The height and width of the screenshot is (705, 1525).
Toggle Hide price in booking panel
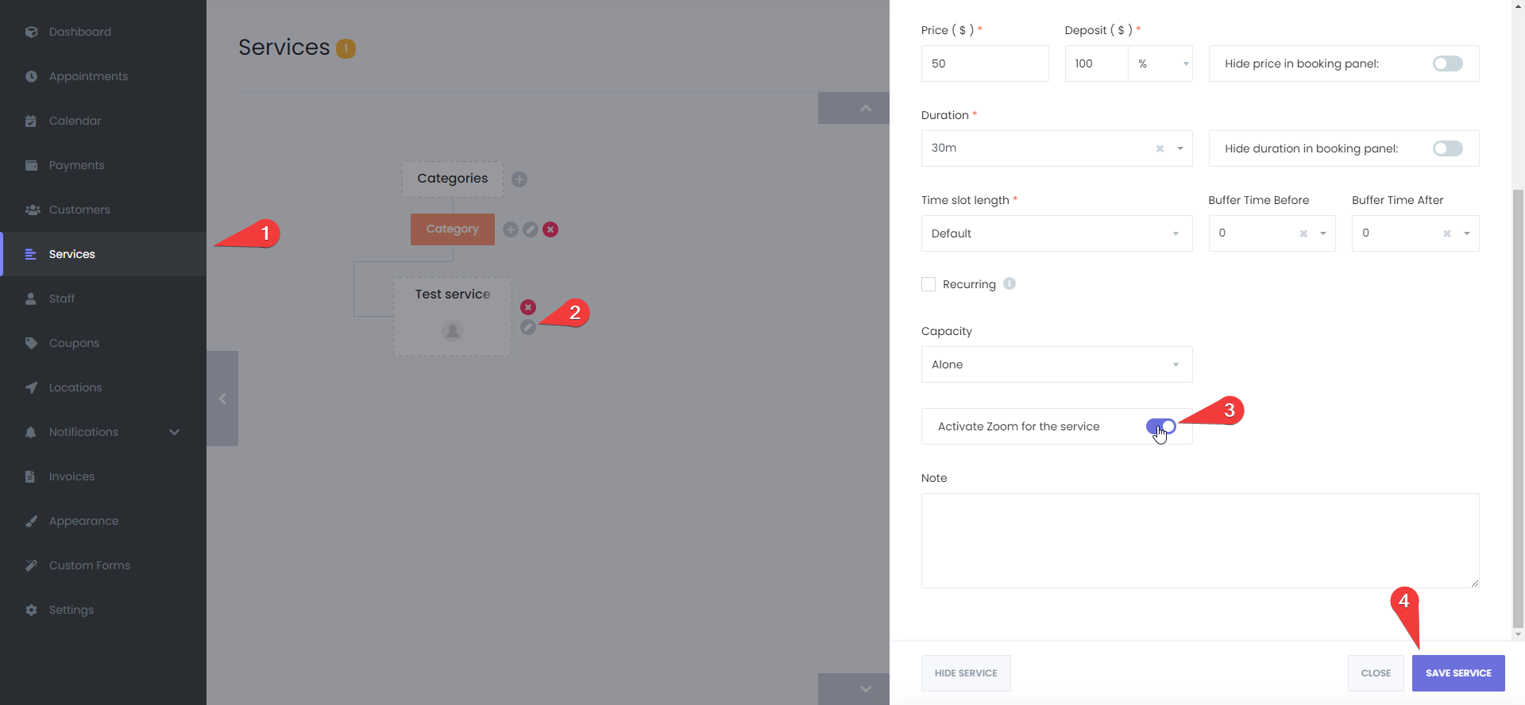[1447, 64]
